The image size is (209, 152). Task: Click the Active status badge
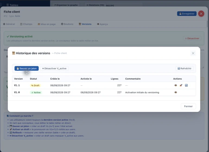(36, 93)
